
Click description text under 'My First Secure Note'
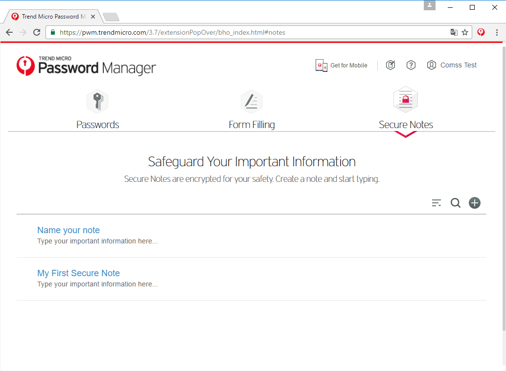[x=97, y=284]
